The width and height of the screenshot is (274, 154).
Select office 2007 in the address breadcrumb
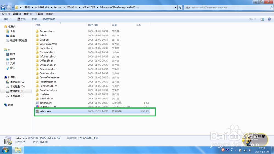pos(89,7)
